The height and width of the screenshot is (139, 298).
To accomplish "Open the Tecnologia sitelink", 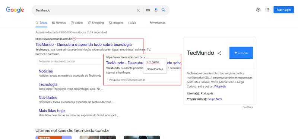I will pos(48,84).
